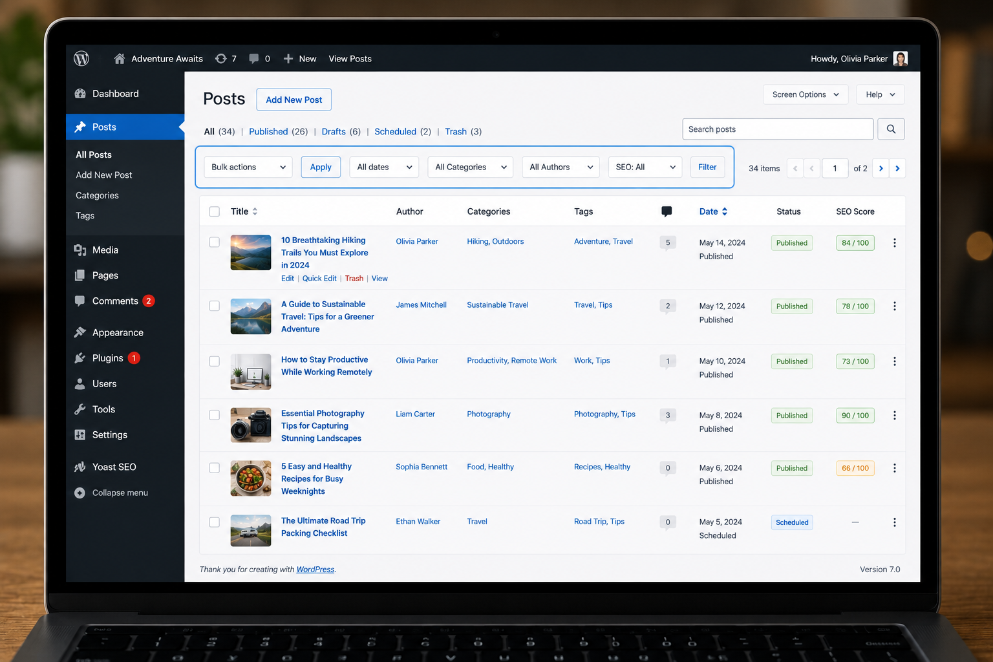Image resolution: width=993 pixels, height=662 pixels.
Task: Check the 10 Breathtaking Hiking Trails post
Action: pyautogui.click(x=215, y=242)
